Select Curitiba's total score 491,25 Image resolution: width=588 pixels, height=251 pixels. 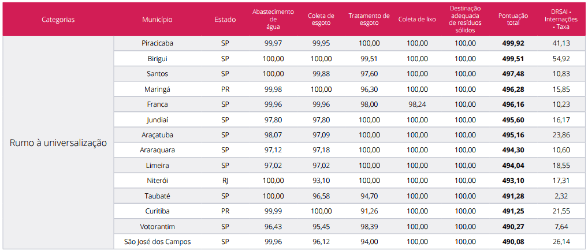[x=513, y=211]
